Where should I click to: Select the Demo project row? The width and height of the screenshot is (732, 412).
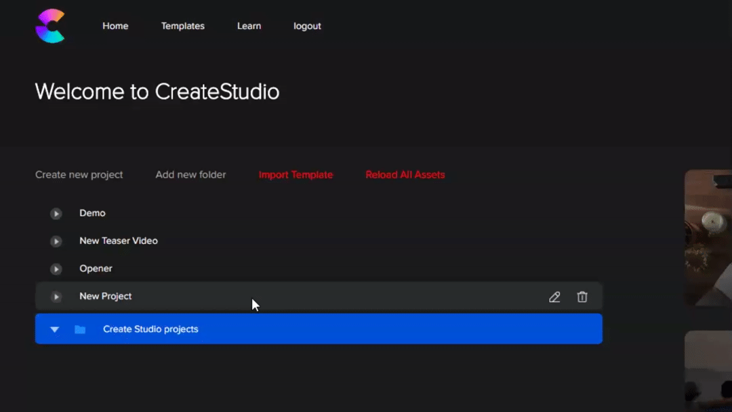pyautogui.click(x=319, y=213)
